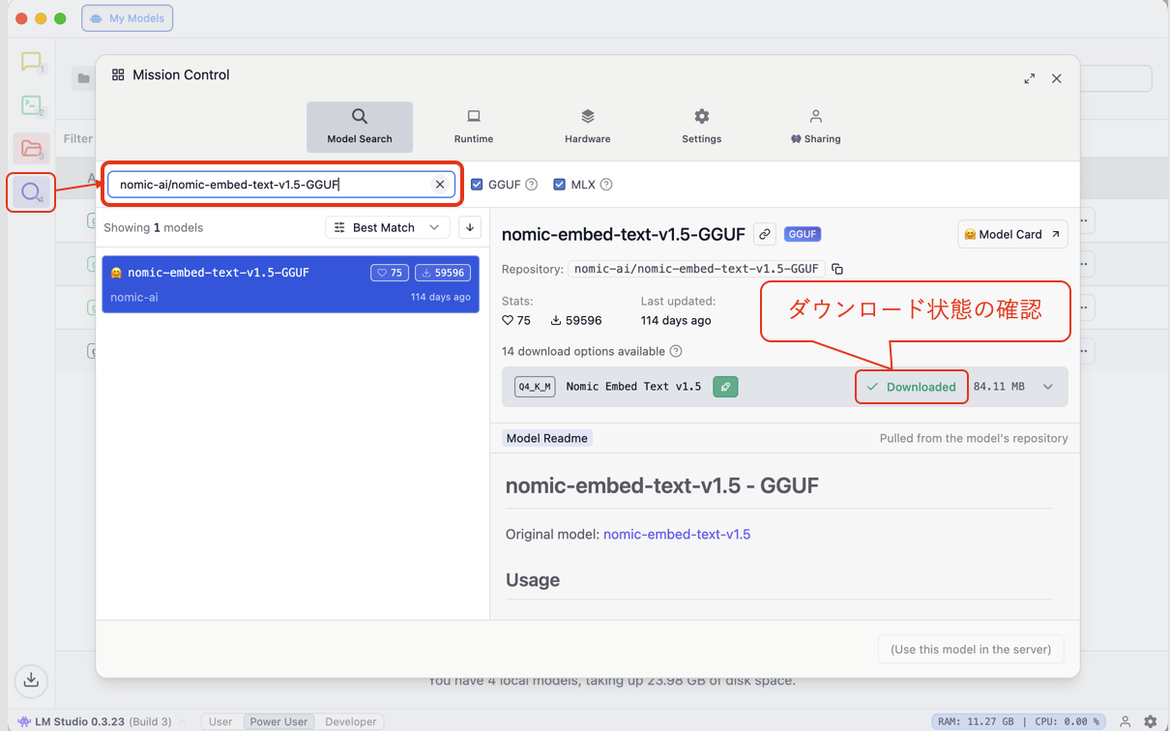Copy the repository name with copy icon
Screen dimensions: 1170x731
click(x=837, y=269)
